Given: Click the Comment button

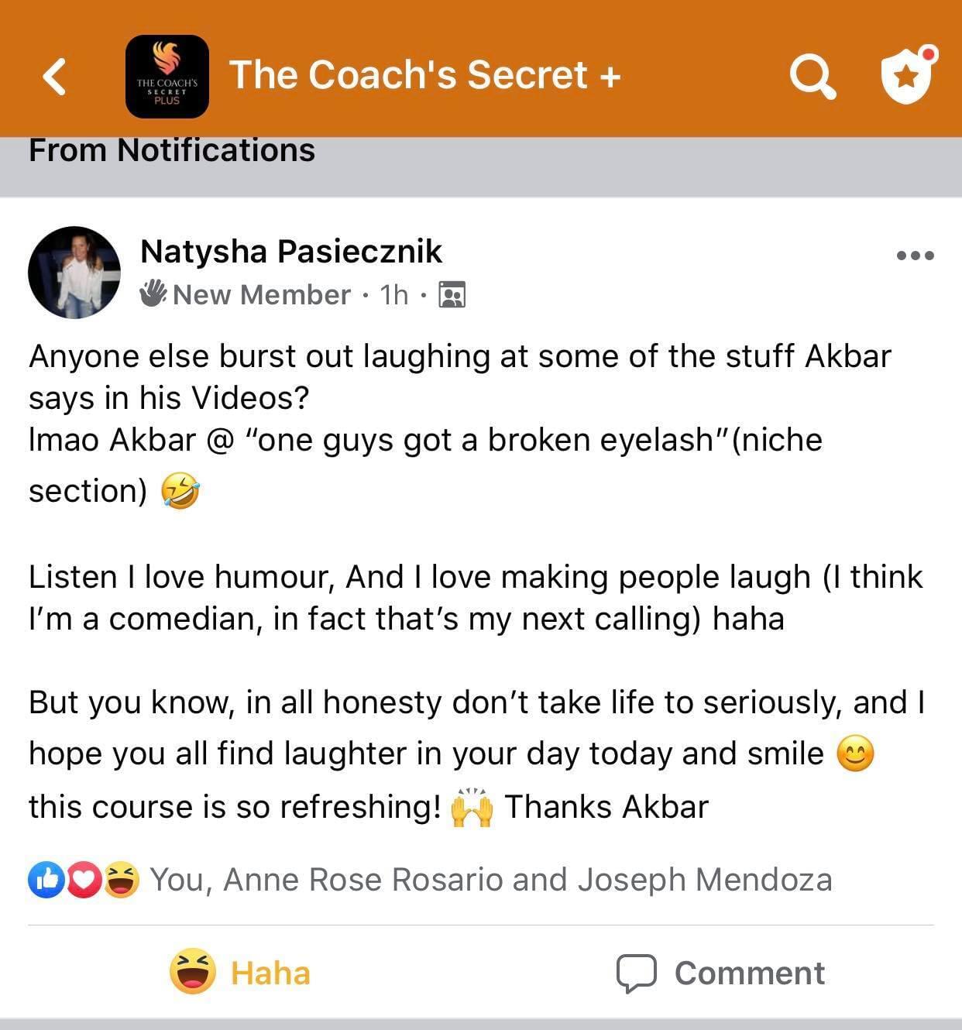Looking at the screenshot, I should [720, 973].
